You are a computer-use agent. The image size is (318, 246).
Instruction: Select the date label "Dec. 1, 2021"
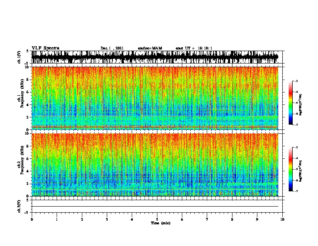112,48
